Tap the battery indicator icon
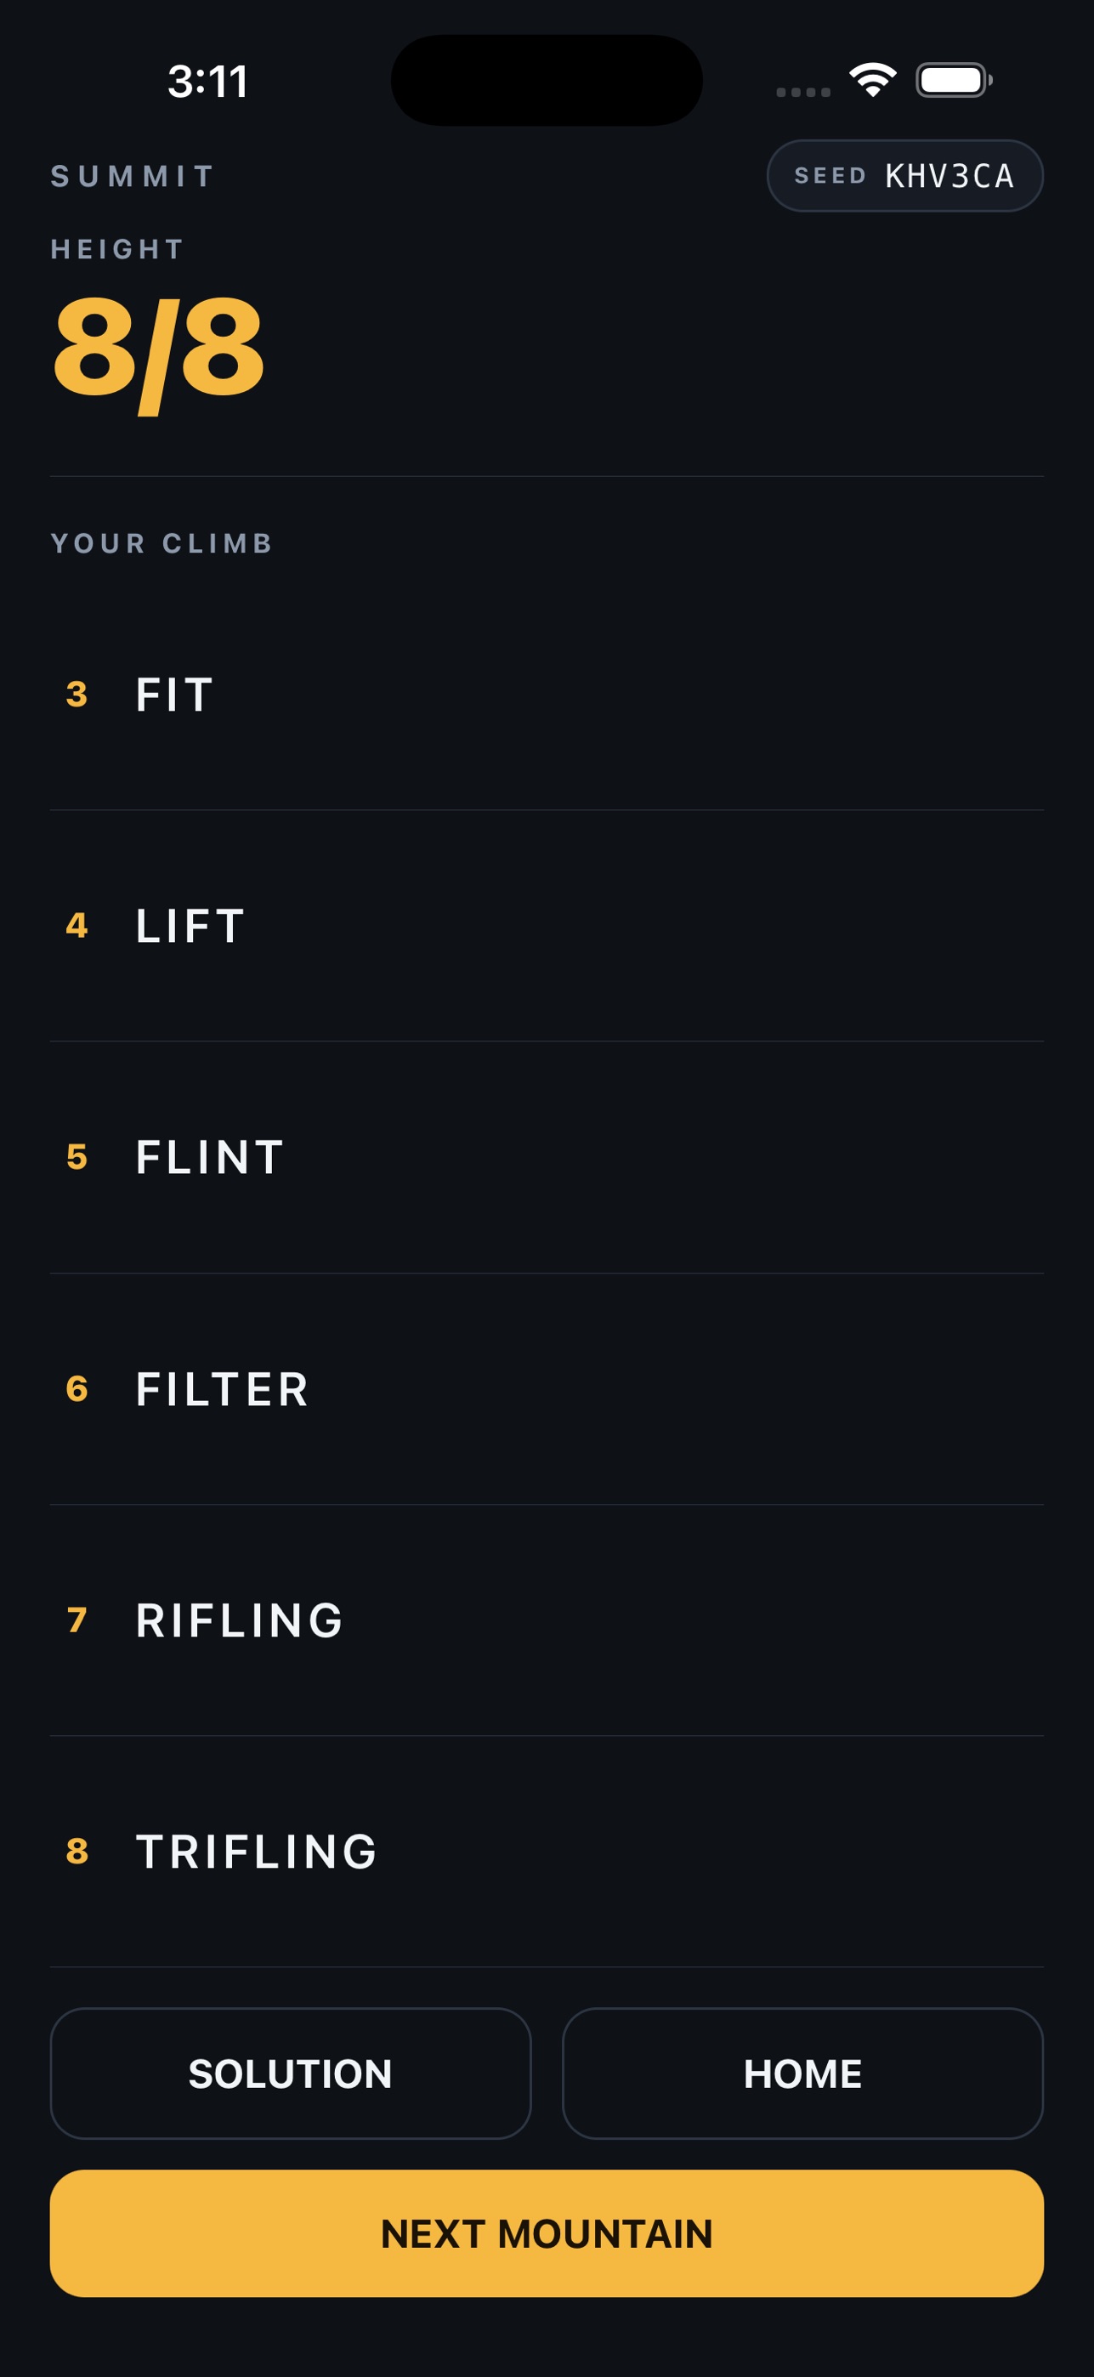 pos(954,80)
